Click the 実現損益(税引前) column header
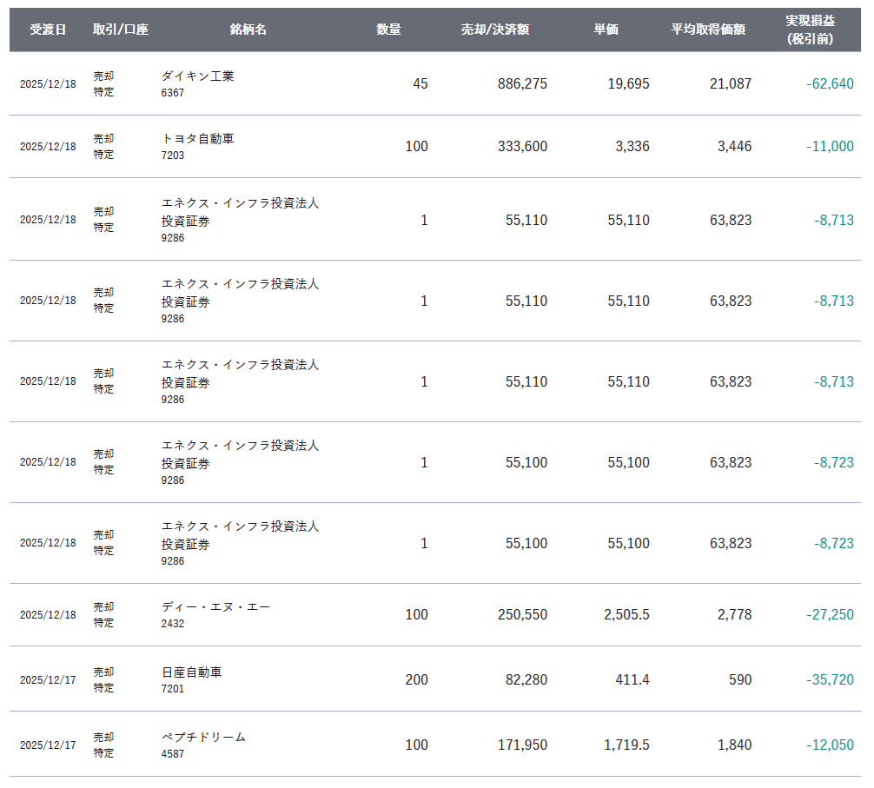This screenshot has width=874, height=788. (x=811, y=30)
